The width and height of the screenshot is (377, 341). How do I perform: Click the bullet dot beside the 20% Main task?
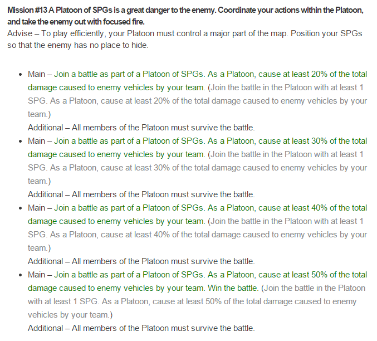point(21,75)
